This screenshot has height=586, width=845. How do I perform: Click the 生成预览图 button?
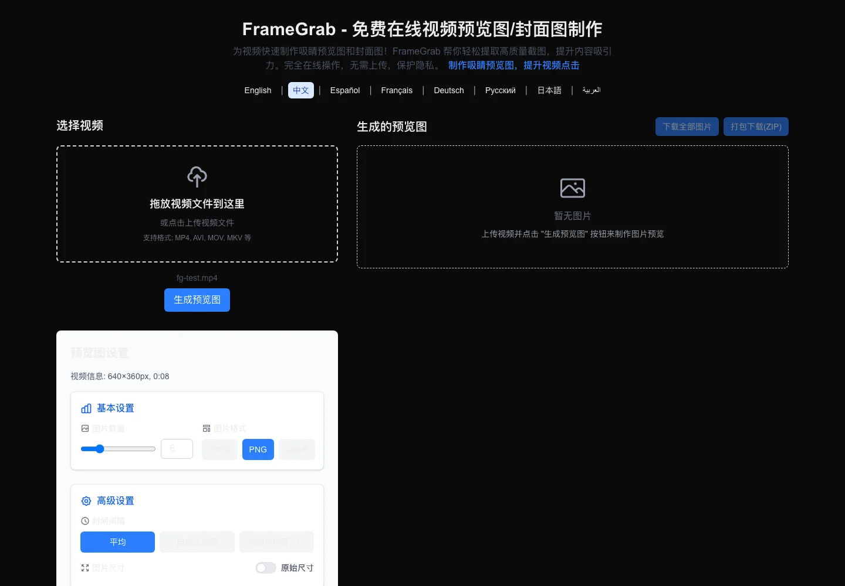[x=197, y=300]
